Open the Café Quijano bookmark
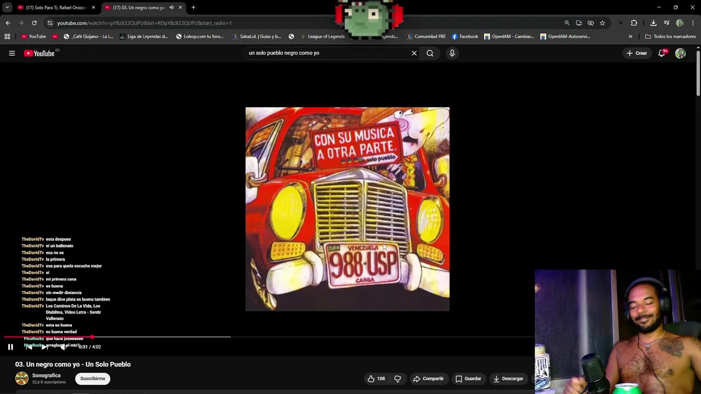Screen dimensions: 701x394 88,37
